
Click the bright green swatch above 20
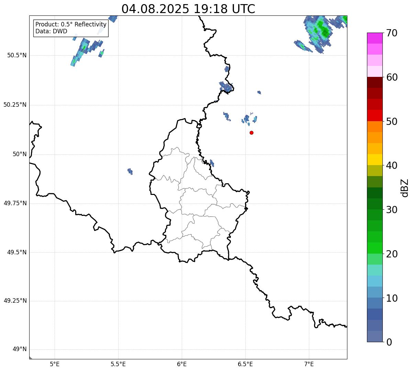[x=375, y=248]
